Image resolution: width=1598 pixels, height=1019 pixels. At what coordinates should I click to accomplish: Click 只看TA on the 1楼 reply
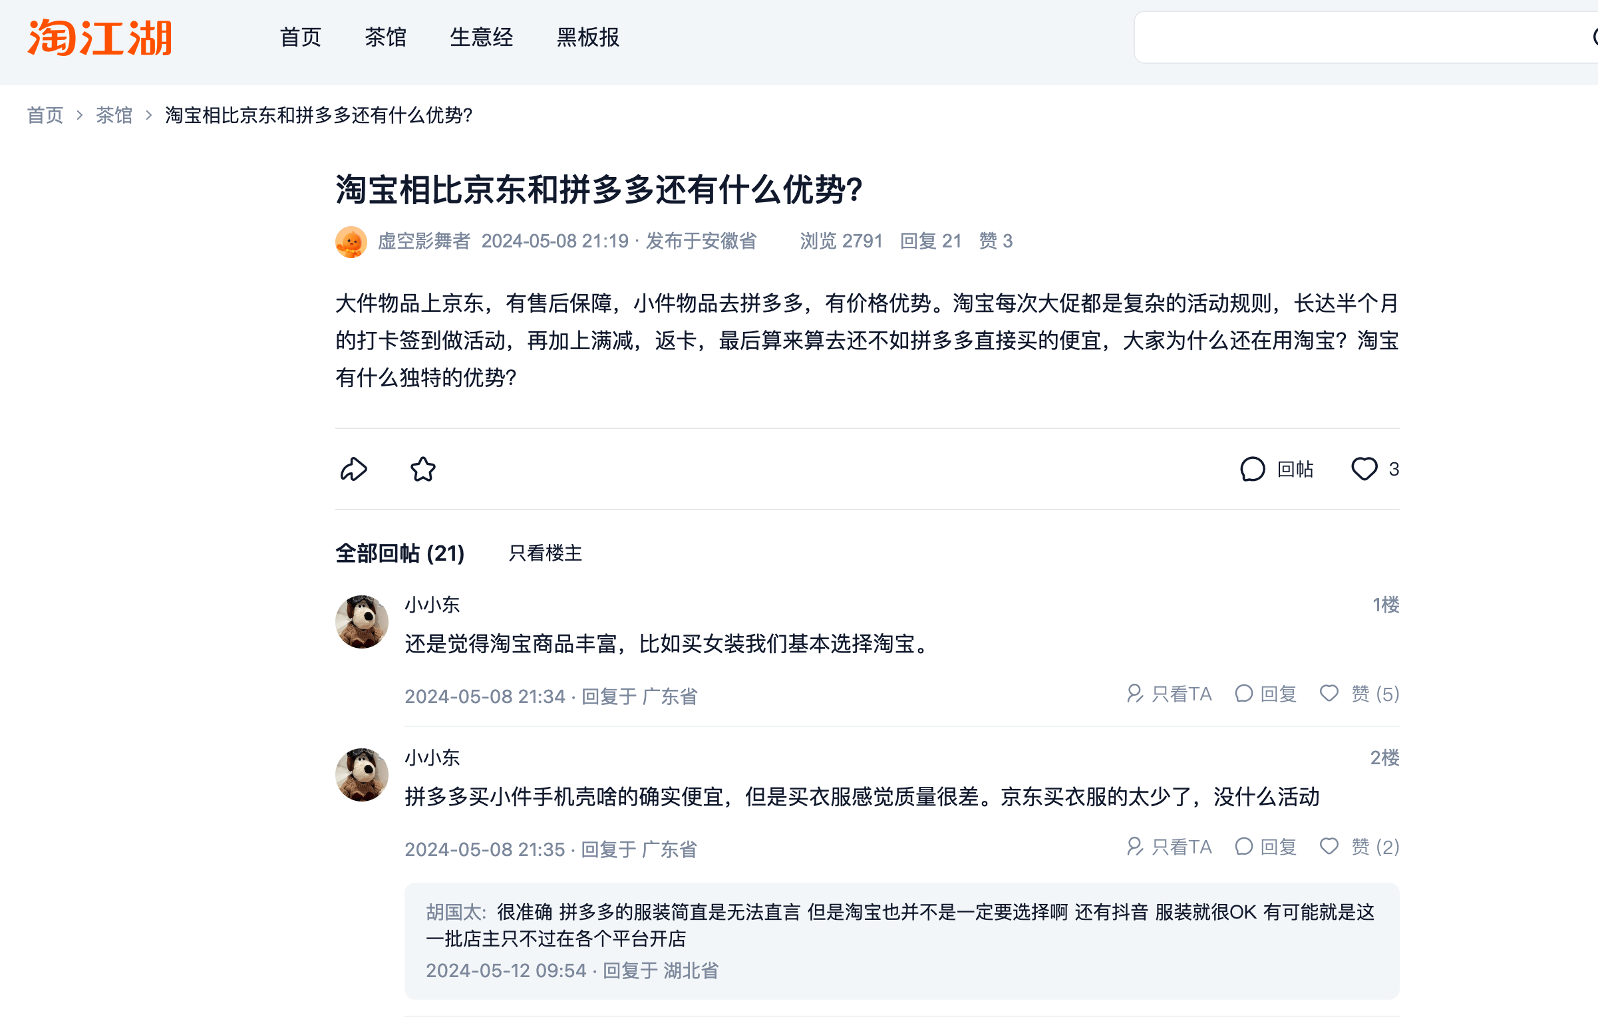tap(1170, 694)
